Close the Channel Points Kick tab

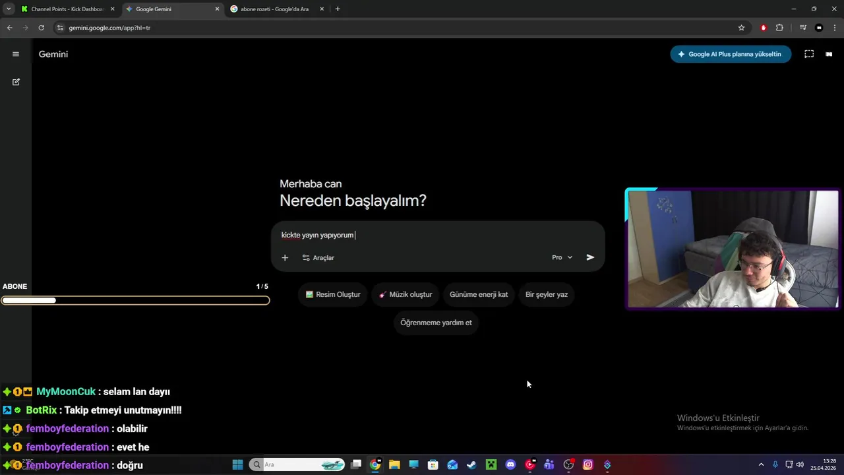click(x=112, y=9)
